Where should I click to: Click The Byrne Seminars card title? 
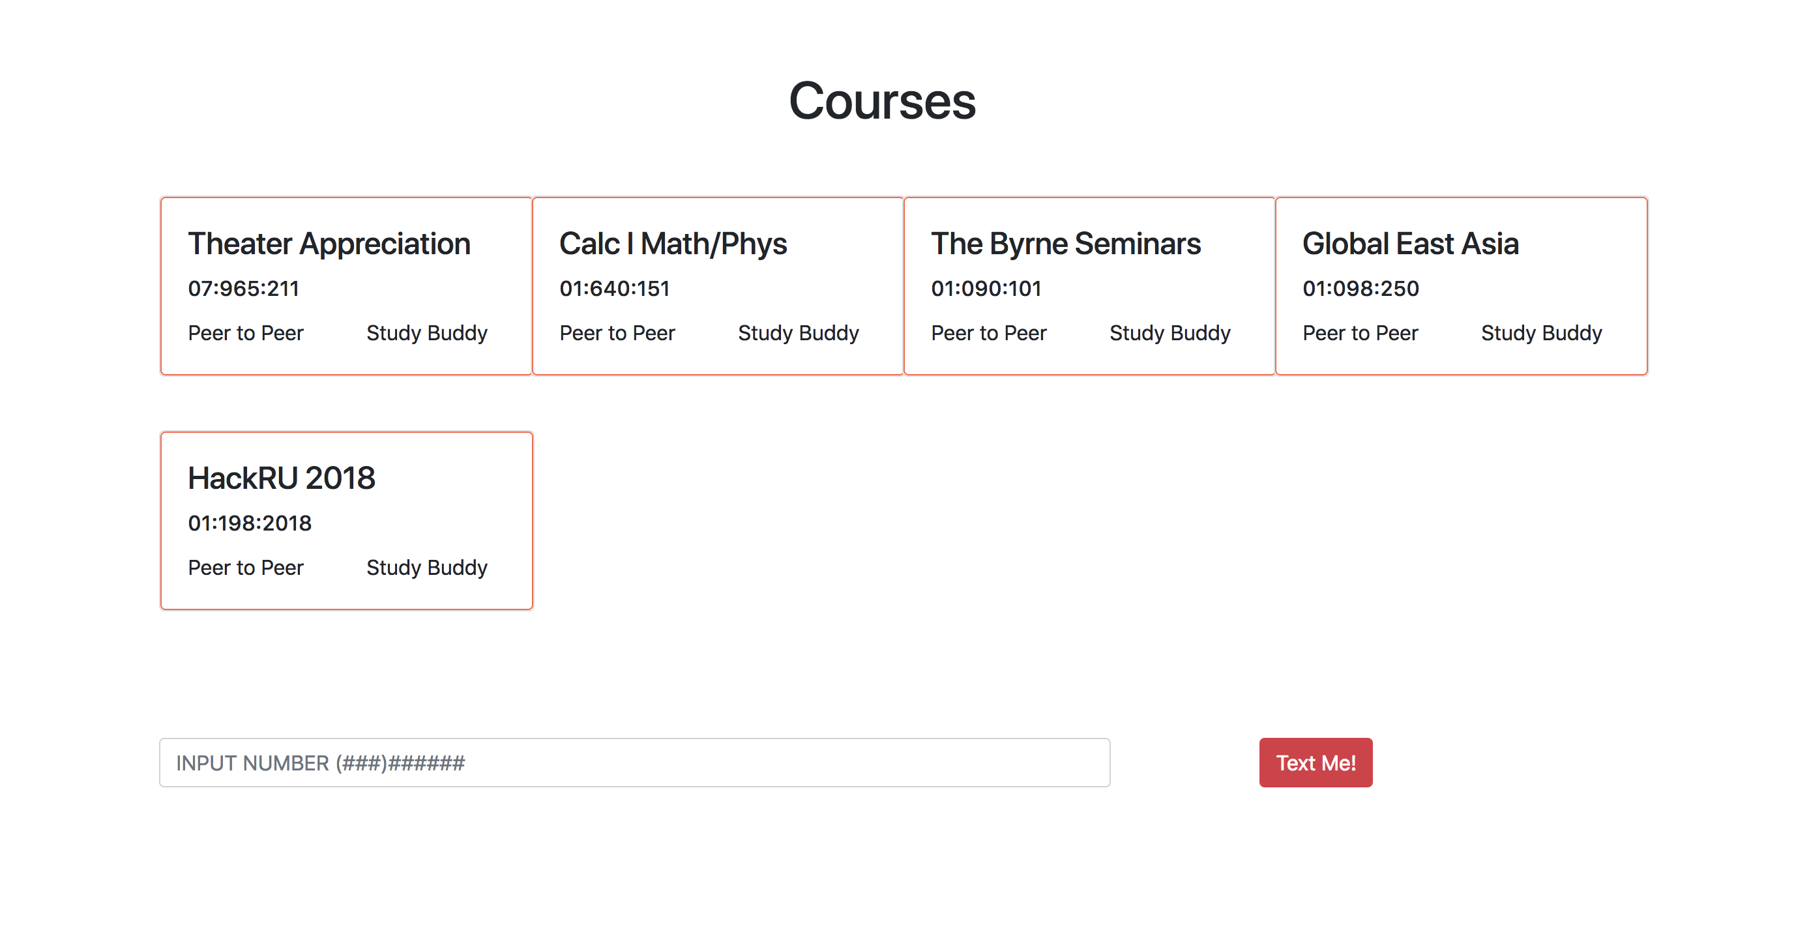click(1066, 244)
